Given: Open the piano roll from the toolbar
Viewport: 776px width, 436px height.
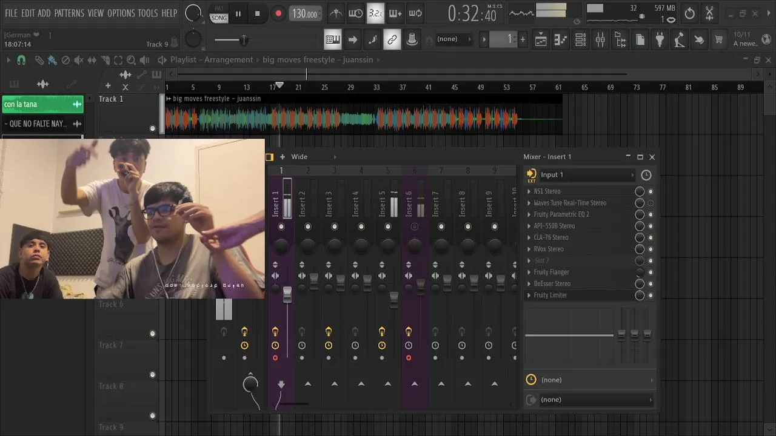Looking at the screenshot, I should click(561, 40).
